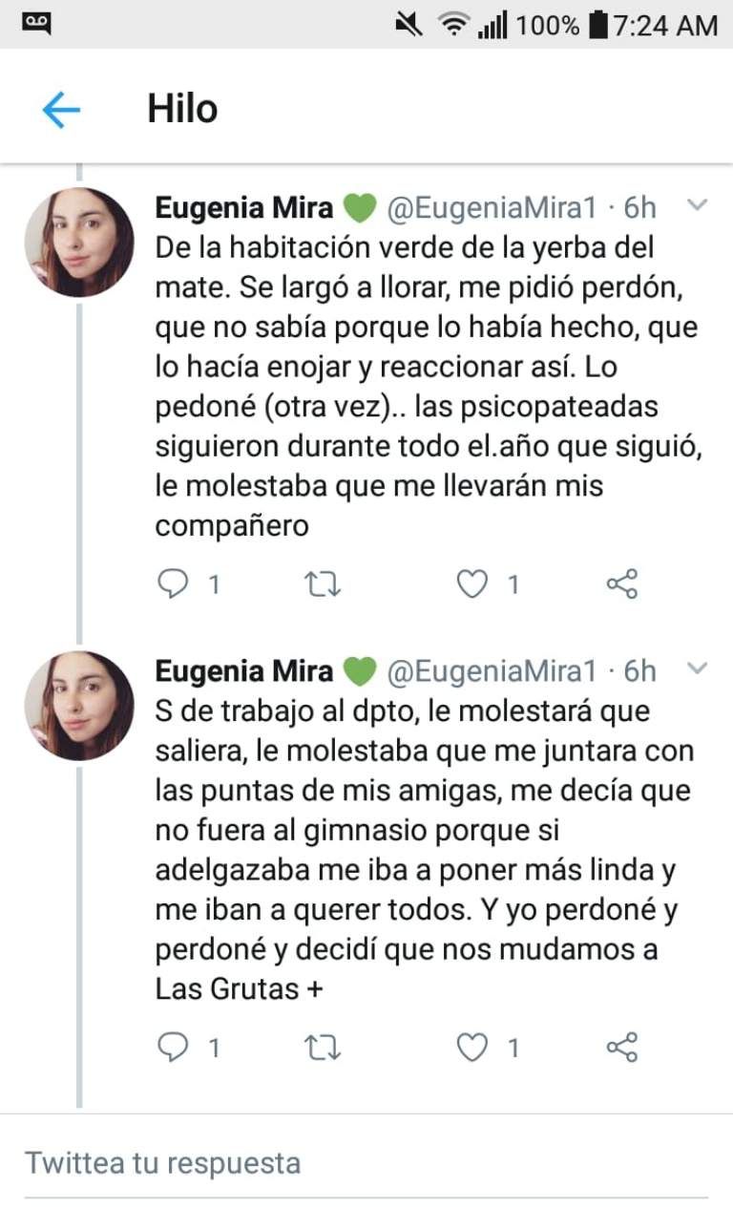733x1209 pixels.
Task: Expand the first tweet's options chevron
Action: coord(698,205)
